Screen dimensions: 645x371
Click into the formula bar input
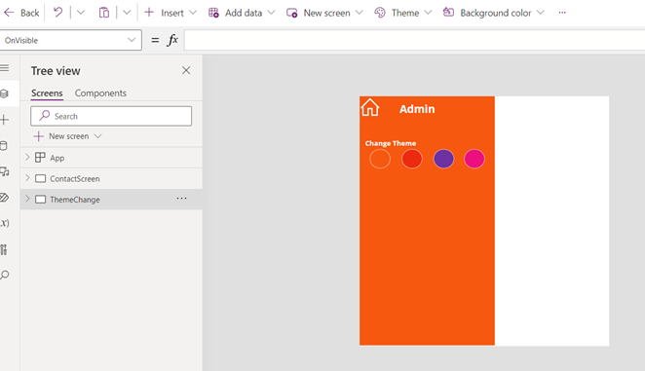[x=414, y=40]
